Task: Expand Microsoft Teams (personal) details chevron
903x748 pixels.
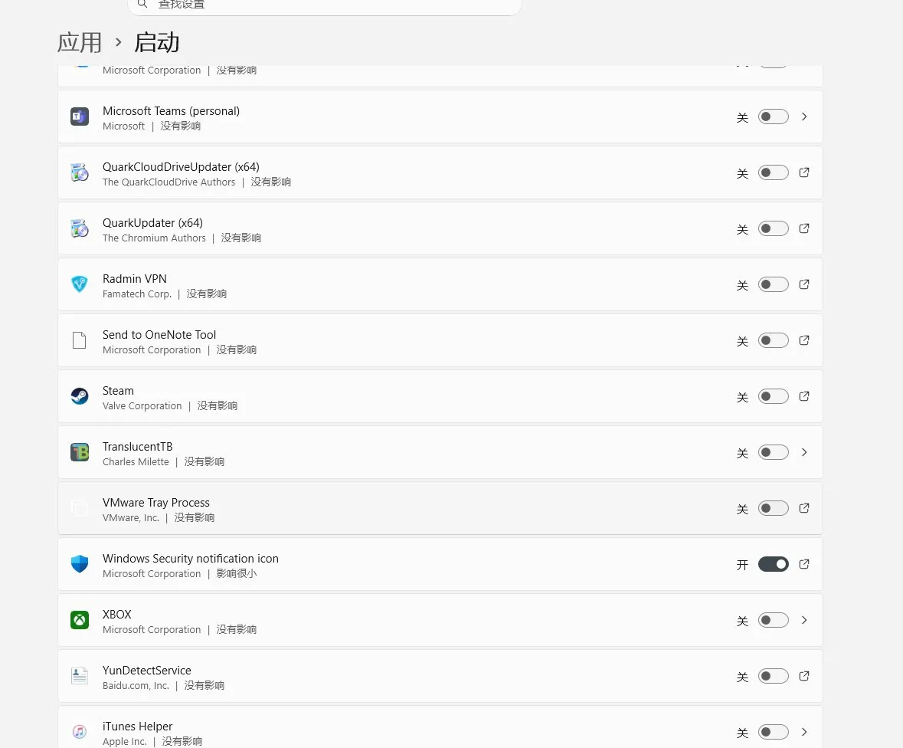Action: pos(804,116)
